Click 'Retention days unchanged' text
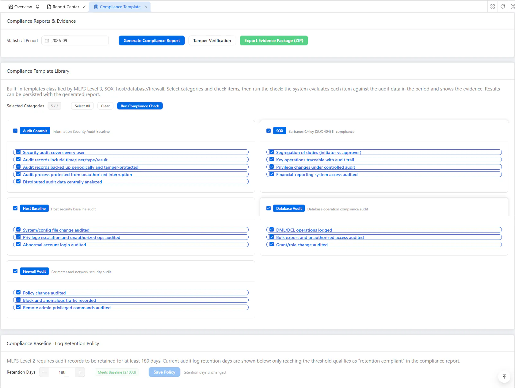 204,372
